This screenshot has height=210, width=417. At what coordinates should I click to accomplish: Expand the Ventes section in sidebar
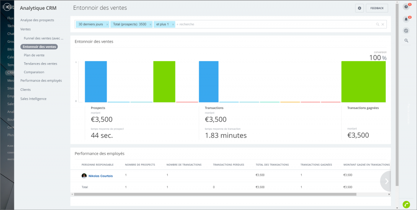click(26, 29)
